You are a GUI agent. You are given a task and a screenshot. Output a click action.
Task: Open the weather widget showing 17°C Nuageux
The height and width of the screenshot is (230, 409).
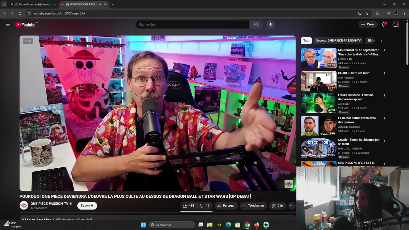pyautogui.click(x=13, y=225)
